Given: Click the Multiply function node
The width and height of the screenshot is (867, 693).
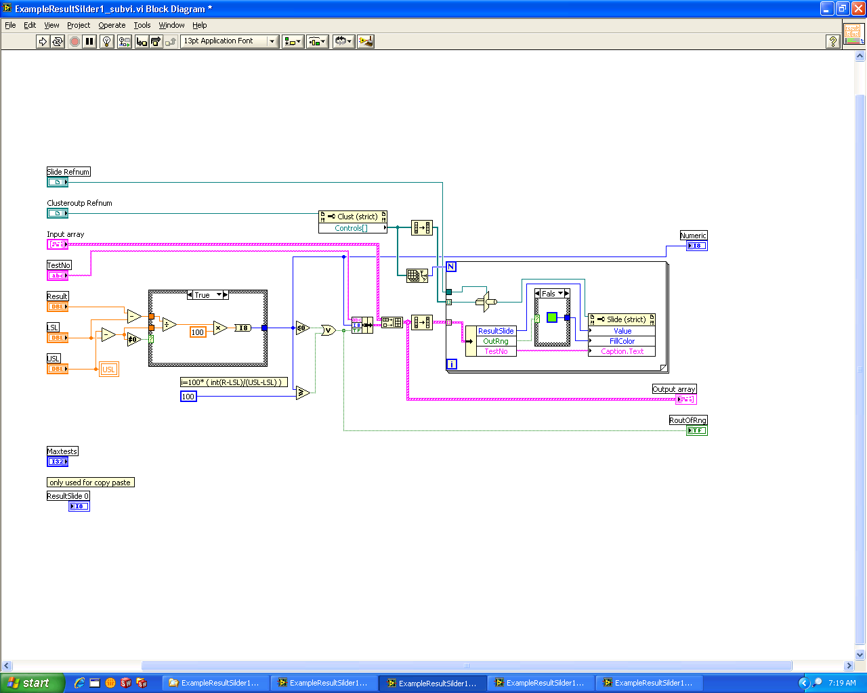Looking at the screenshot, I should pyautogui.click(x=220, y=328).
